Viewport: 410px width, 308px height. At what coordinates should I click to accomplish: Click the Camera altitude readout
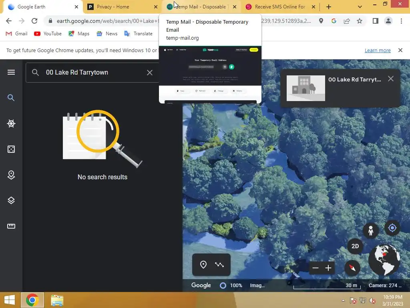click(385, 286)
